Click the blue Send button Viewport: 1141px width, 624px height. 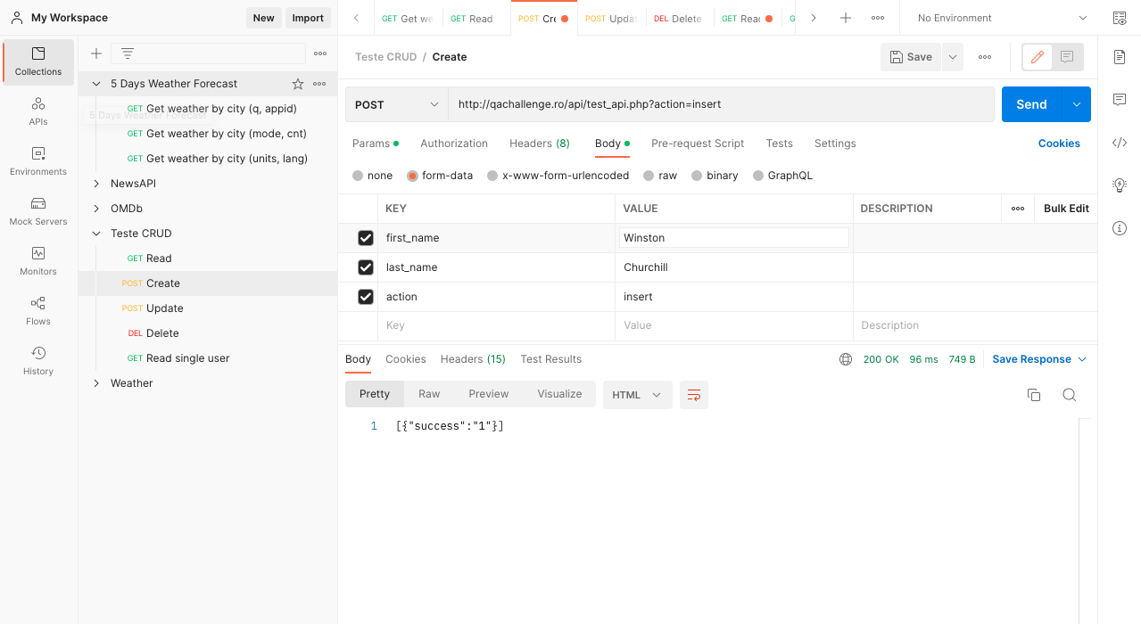coord(1031,104)
